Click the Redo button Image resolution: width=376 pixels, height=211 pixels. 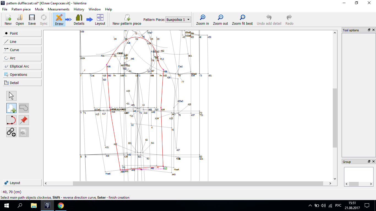pos(289,20)
